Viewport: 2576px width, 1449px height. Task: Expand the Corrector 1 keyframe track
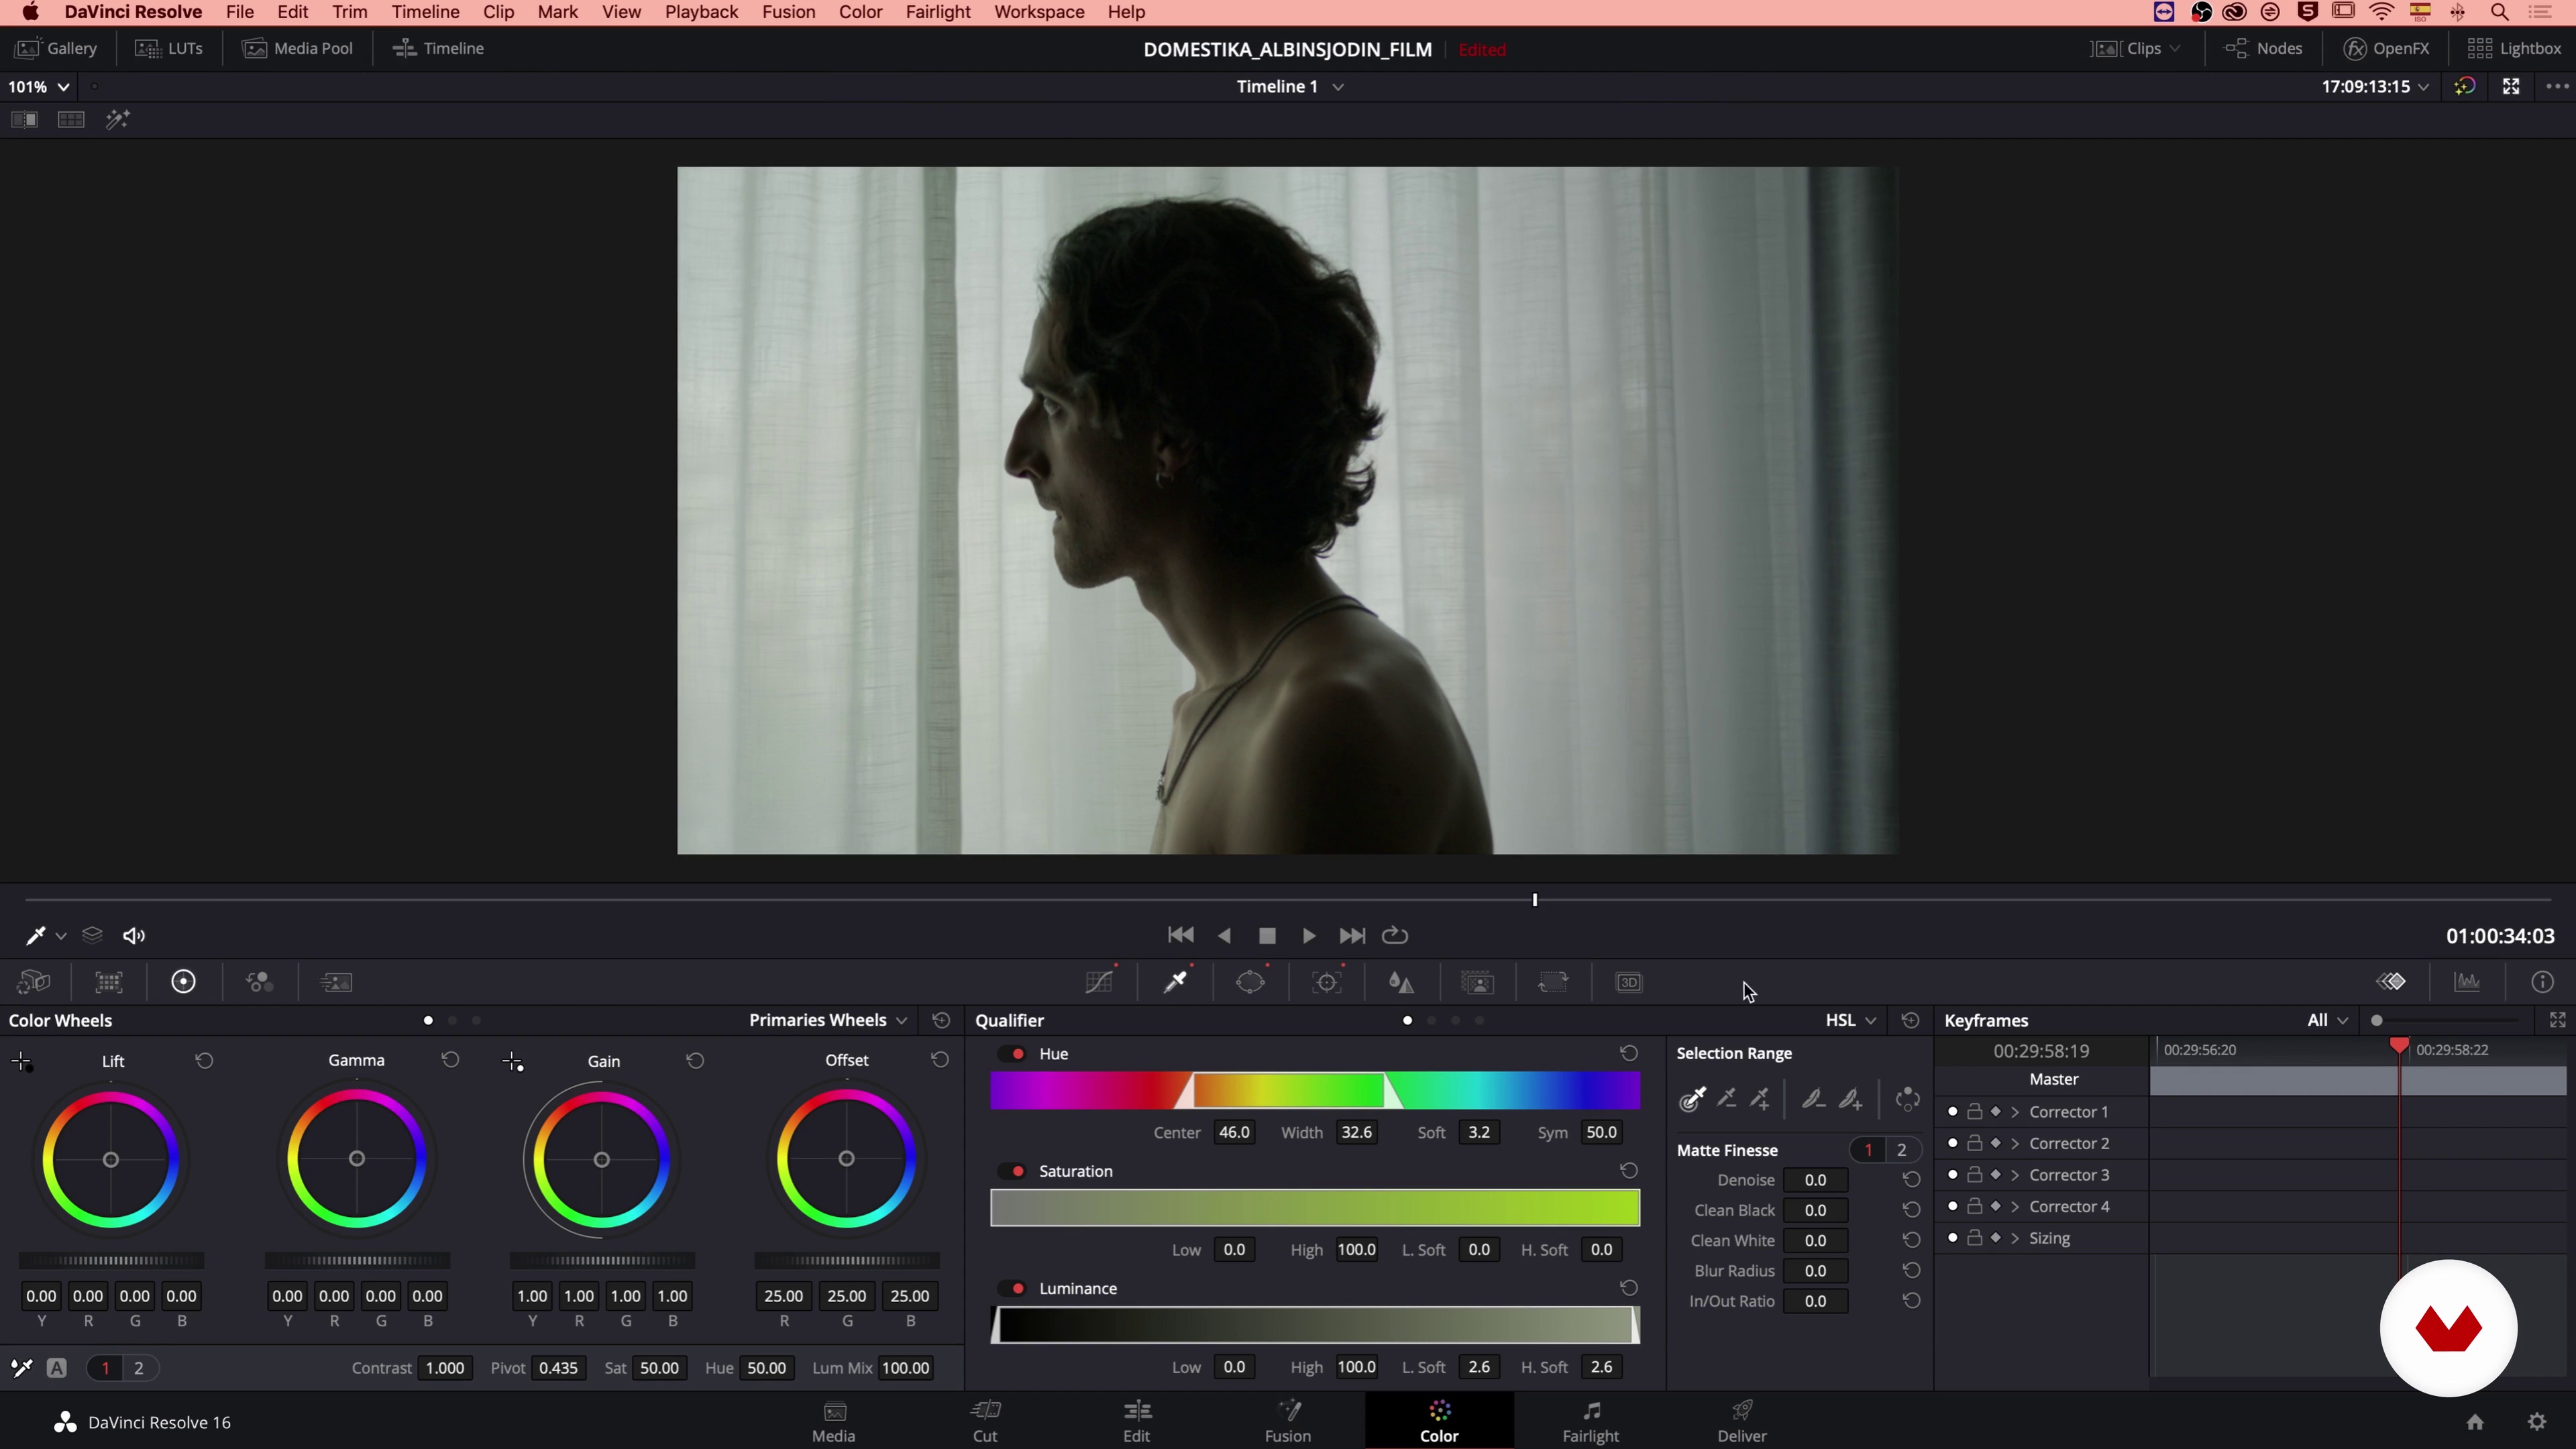click(2015, 1112)
